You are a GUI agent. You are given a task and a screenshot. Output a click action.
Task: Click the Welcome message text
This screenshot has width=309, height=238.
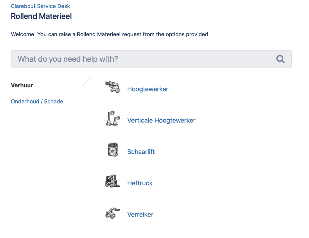[110, 34]
